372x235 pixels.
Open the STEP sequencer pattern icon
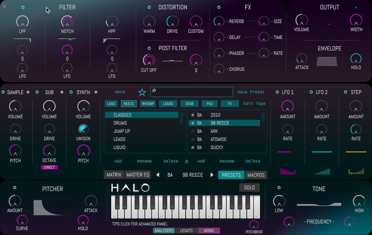click(x=356, y=171)
